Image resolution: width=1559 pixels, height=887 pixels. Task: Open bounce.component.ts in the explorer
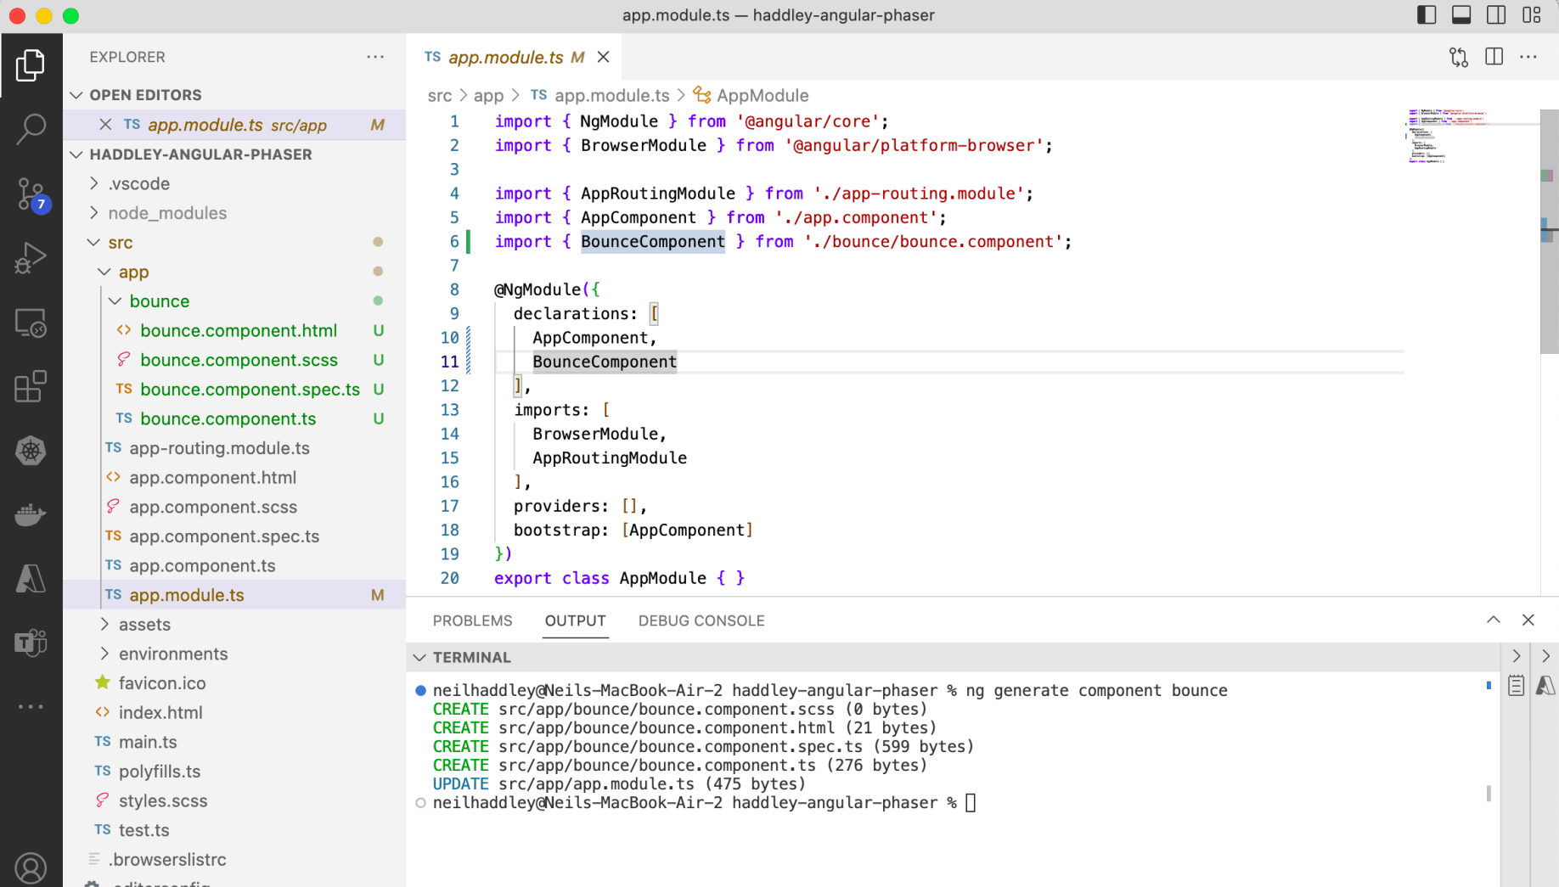pyautogui.click(x=228, y=418)
